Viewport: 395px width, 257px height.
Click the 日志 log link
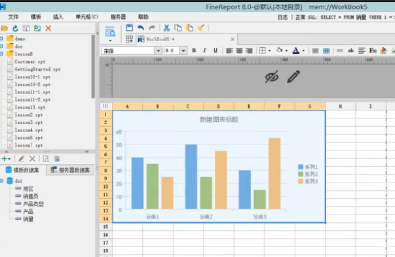(282, 18)
